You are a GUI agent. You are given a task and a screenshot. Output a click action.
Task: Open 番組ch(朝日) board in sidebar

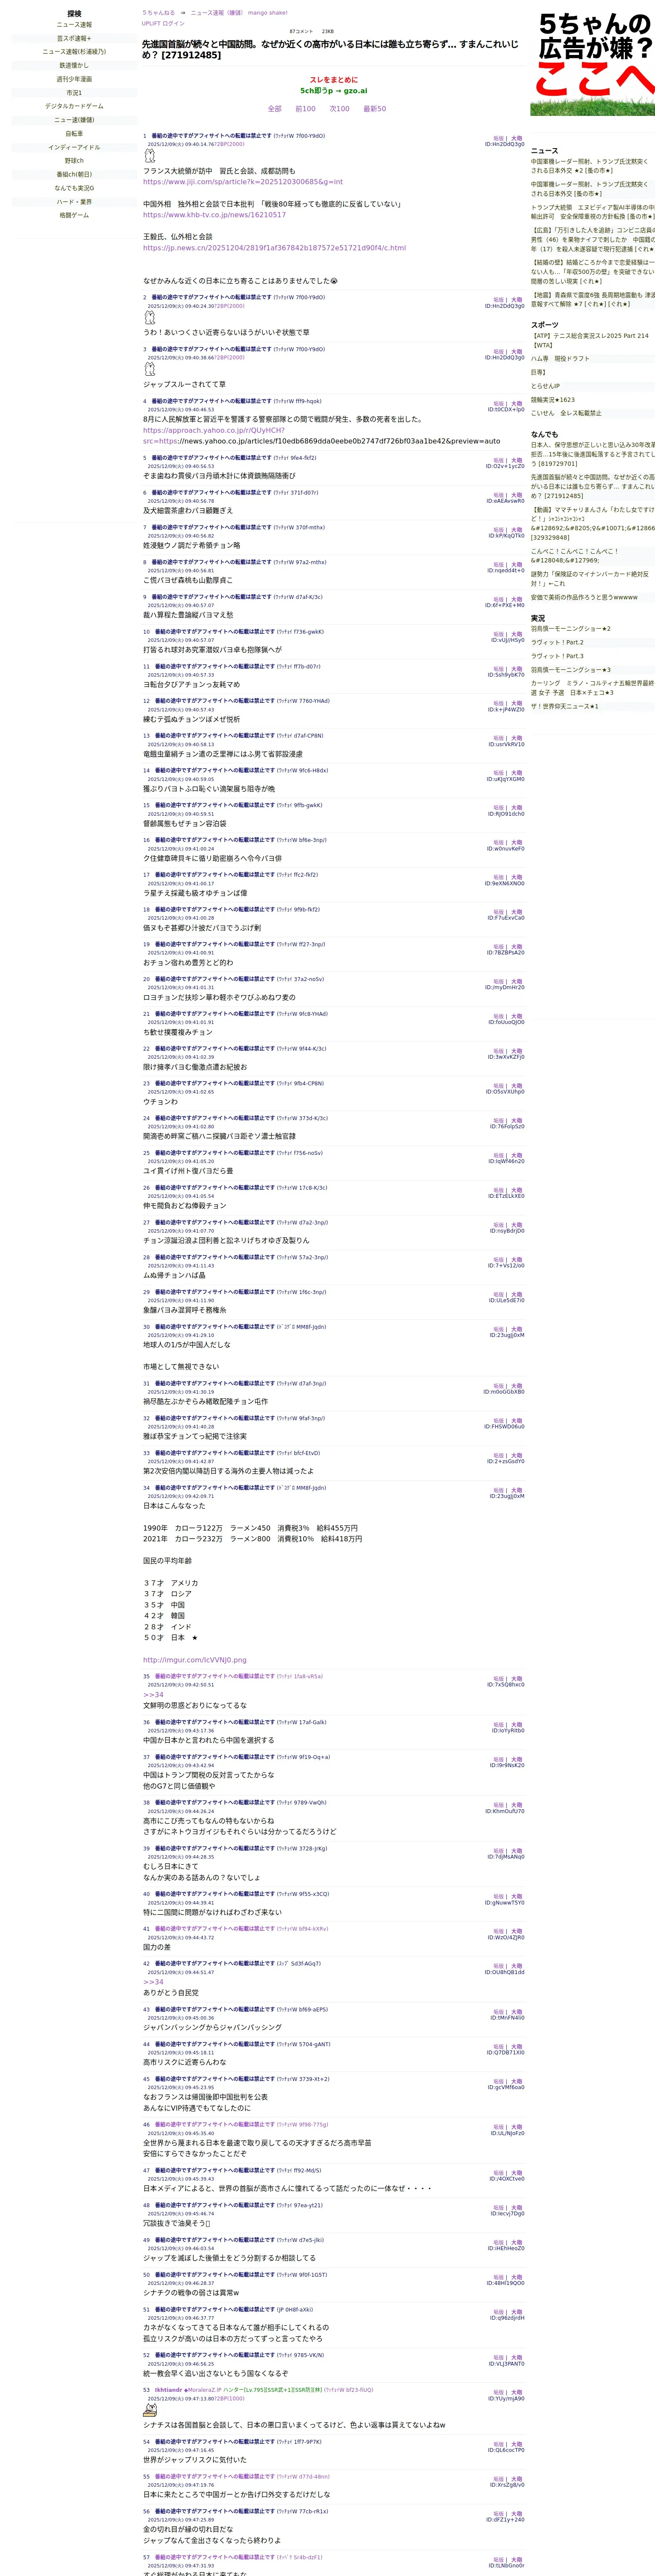[x=74, y=174]
